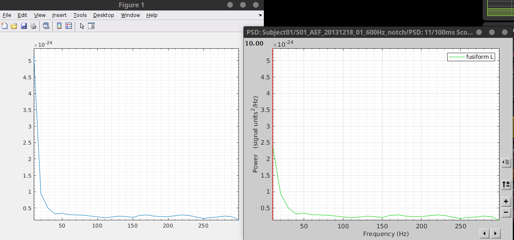Increase amplitude gain with plus button

(x=506, y=201)
